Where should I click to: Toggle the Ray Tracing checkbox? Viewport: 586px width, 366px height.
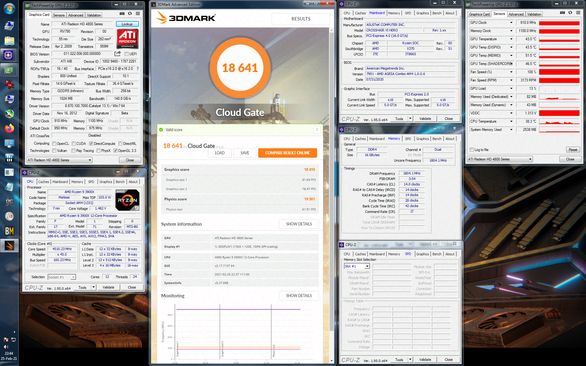(x=73, y=151)
